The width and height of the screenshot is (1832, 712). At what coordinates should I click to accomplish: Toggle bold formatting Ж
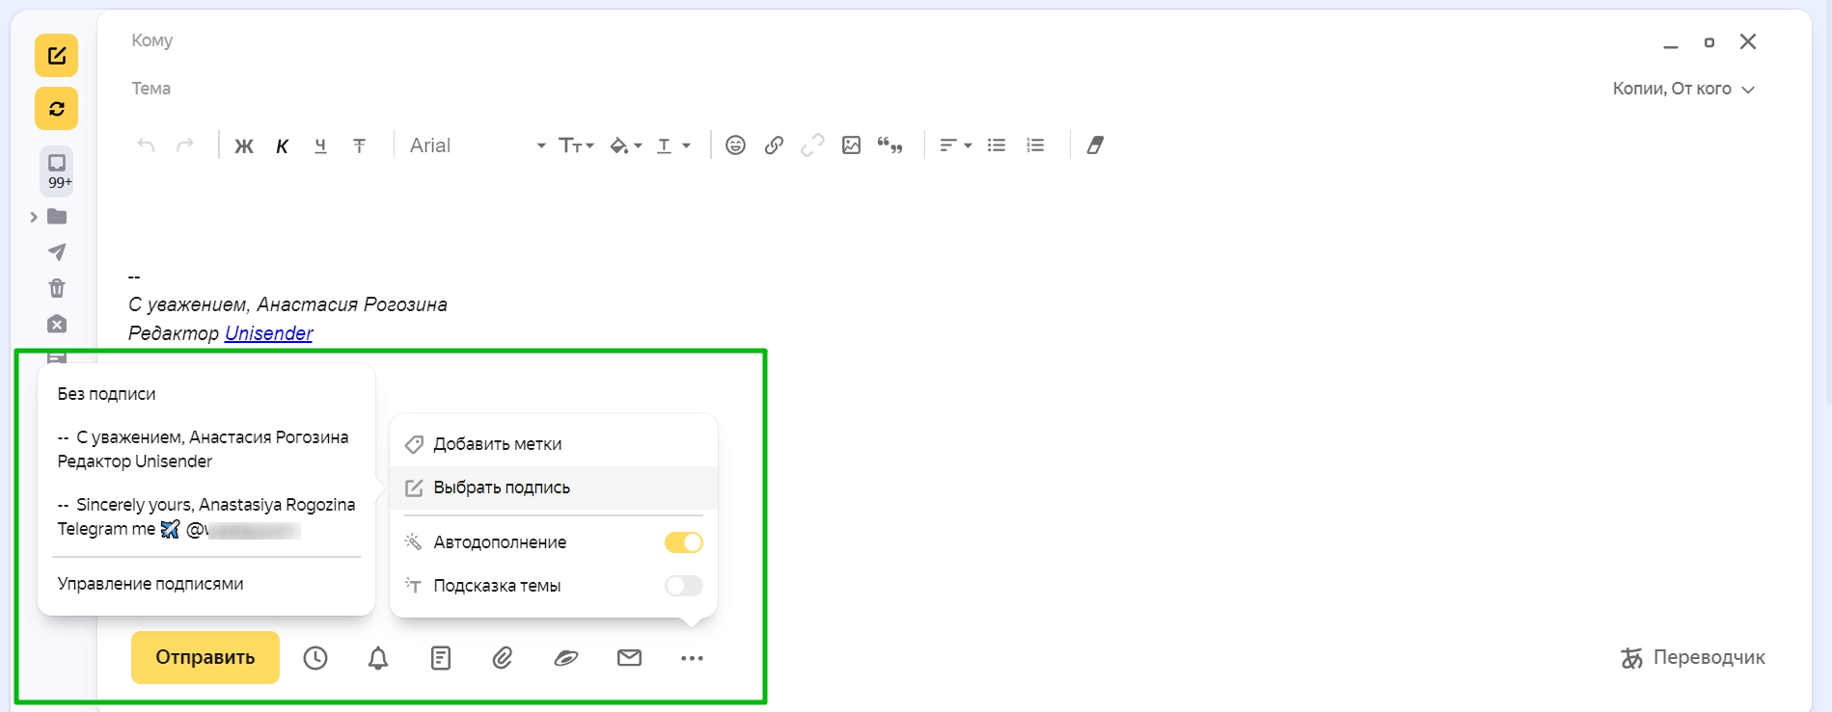[x=244, y=145]
